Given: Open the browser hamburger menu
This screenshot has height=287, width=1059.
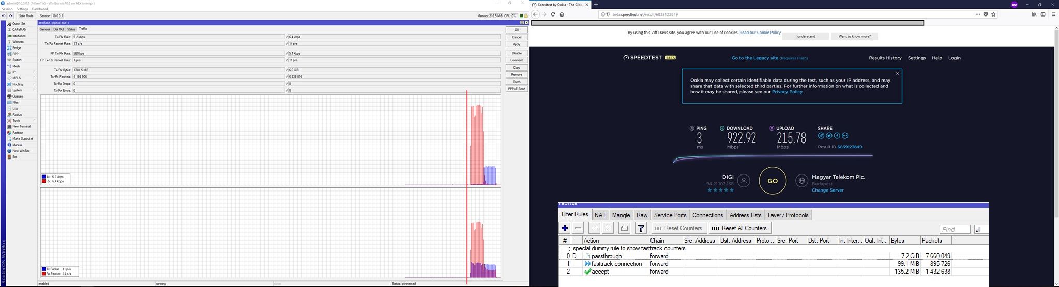Looking at the screenshot, I should pyautogui.click(x=1054, y=14).
